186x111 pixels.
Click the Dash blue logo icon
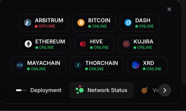pyautogui.click(x=128, y=23)
